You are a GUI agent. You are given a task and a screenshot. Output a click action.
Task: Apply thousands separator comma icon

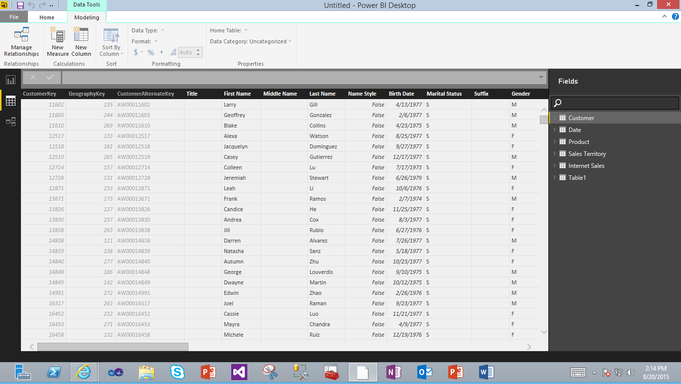(x=162, y=52)
